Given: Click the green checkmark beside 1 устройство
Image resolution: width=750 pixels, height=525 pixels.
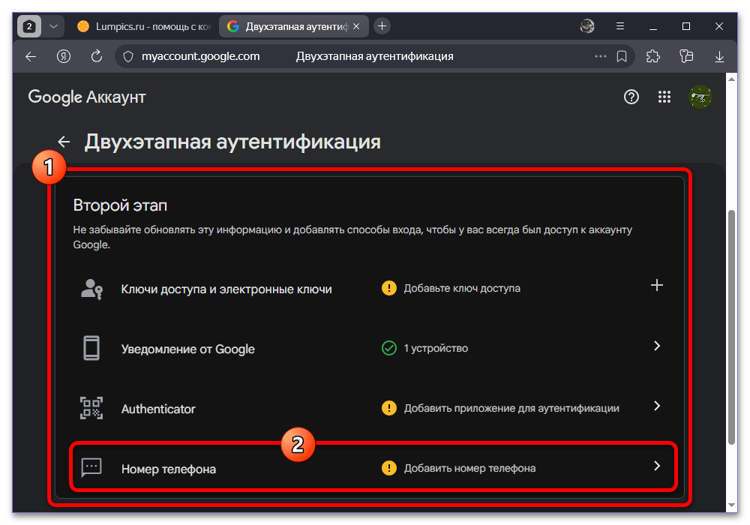Looking at the screenshot, I should (388, 348).
